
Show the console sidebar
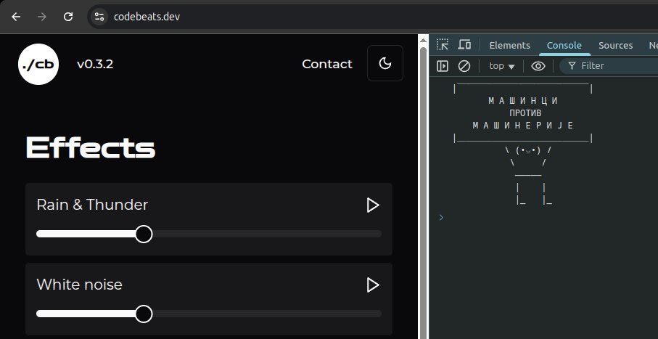tap(443, 66)
